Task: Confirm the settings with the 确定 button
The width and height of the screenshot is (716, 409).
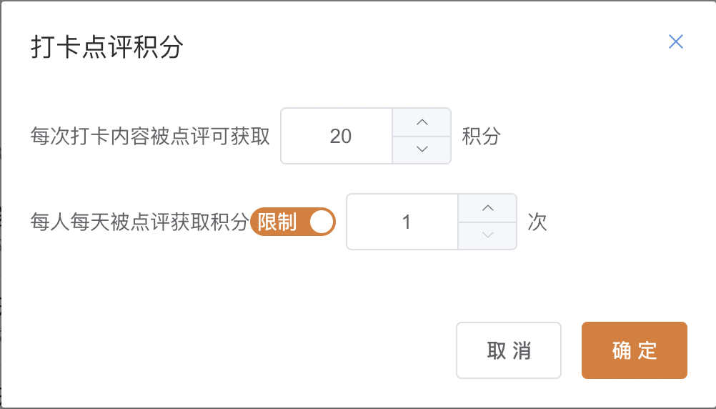Action: [634, 350]
